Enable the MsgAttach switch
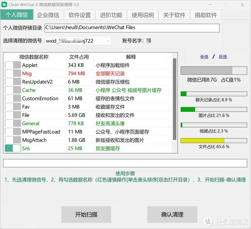251x229 pixels. [x=13, y=140]
